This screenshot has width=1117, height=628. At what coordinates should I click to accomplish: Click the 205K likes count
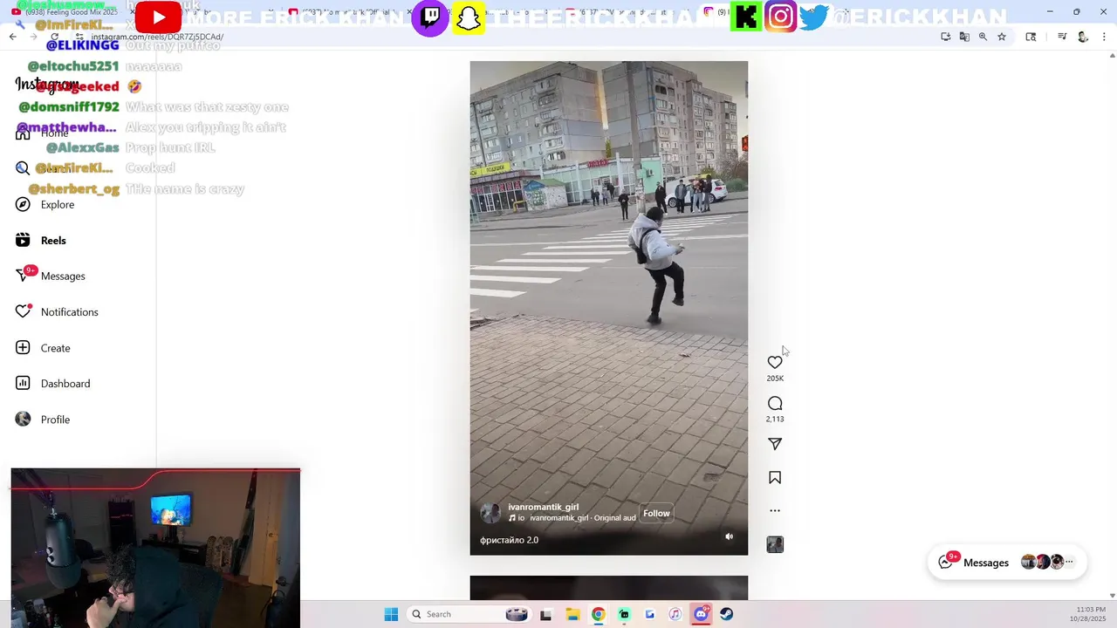[775, 379]
